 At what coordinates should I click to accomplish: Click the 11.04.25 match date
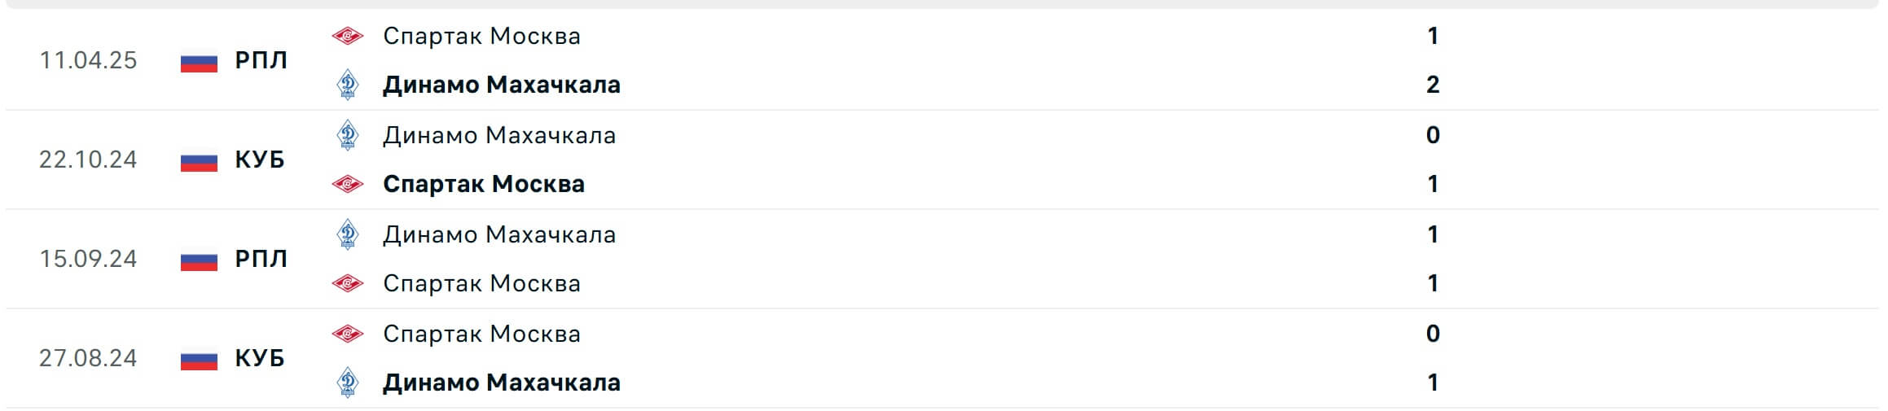tap(88, 60)
